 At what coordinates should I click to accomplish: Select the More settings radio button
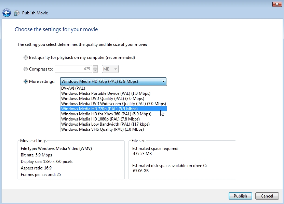coord(26,81)
